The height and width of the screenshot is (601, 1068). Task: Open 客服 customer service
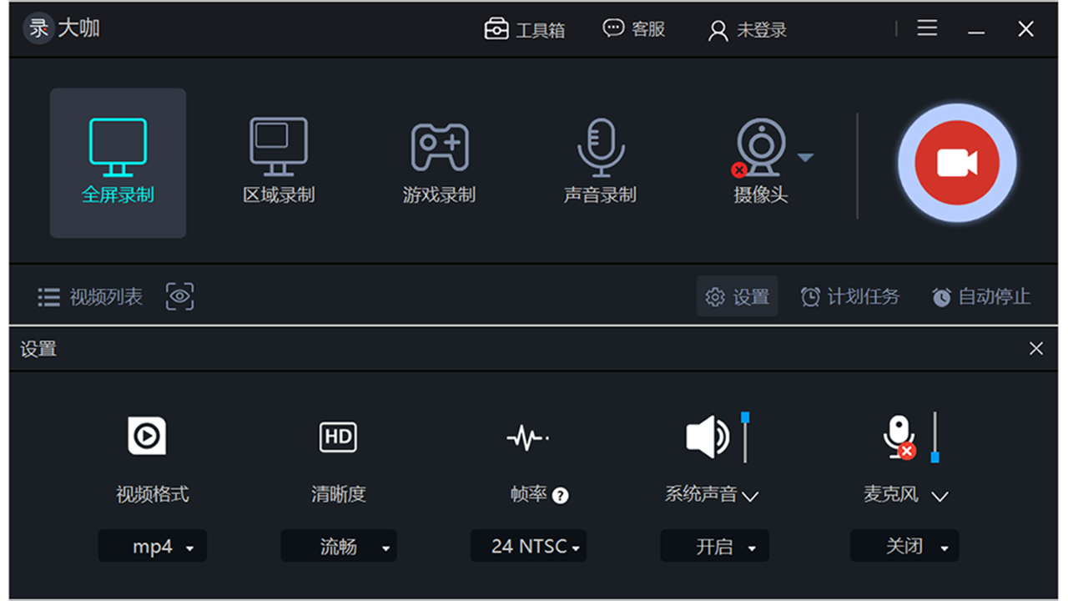click(634, 29)
